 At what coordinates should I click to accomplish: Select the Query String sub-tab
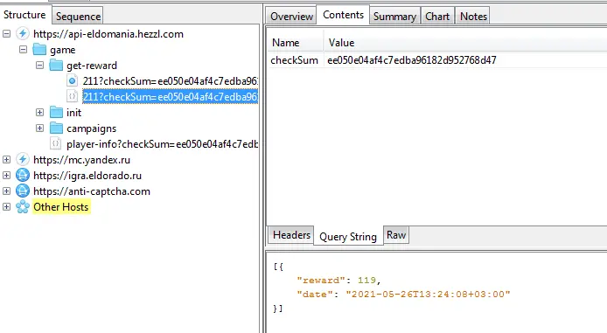click(x=348, y=236)
